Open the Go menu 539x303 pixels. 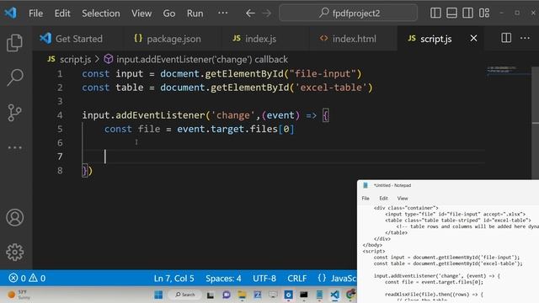168,13
